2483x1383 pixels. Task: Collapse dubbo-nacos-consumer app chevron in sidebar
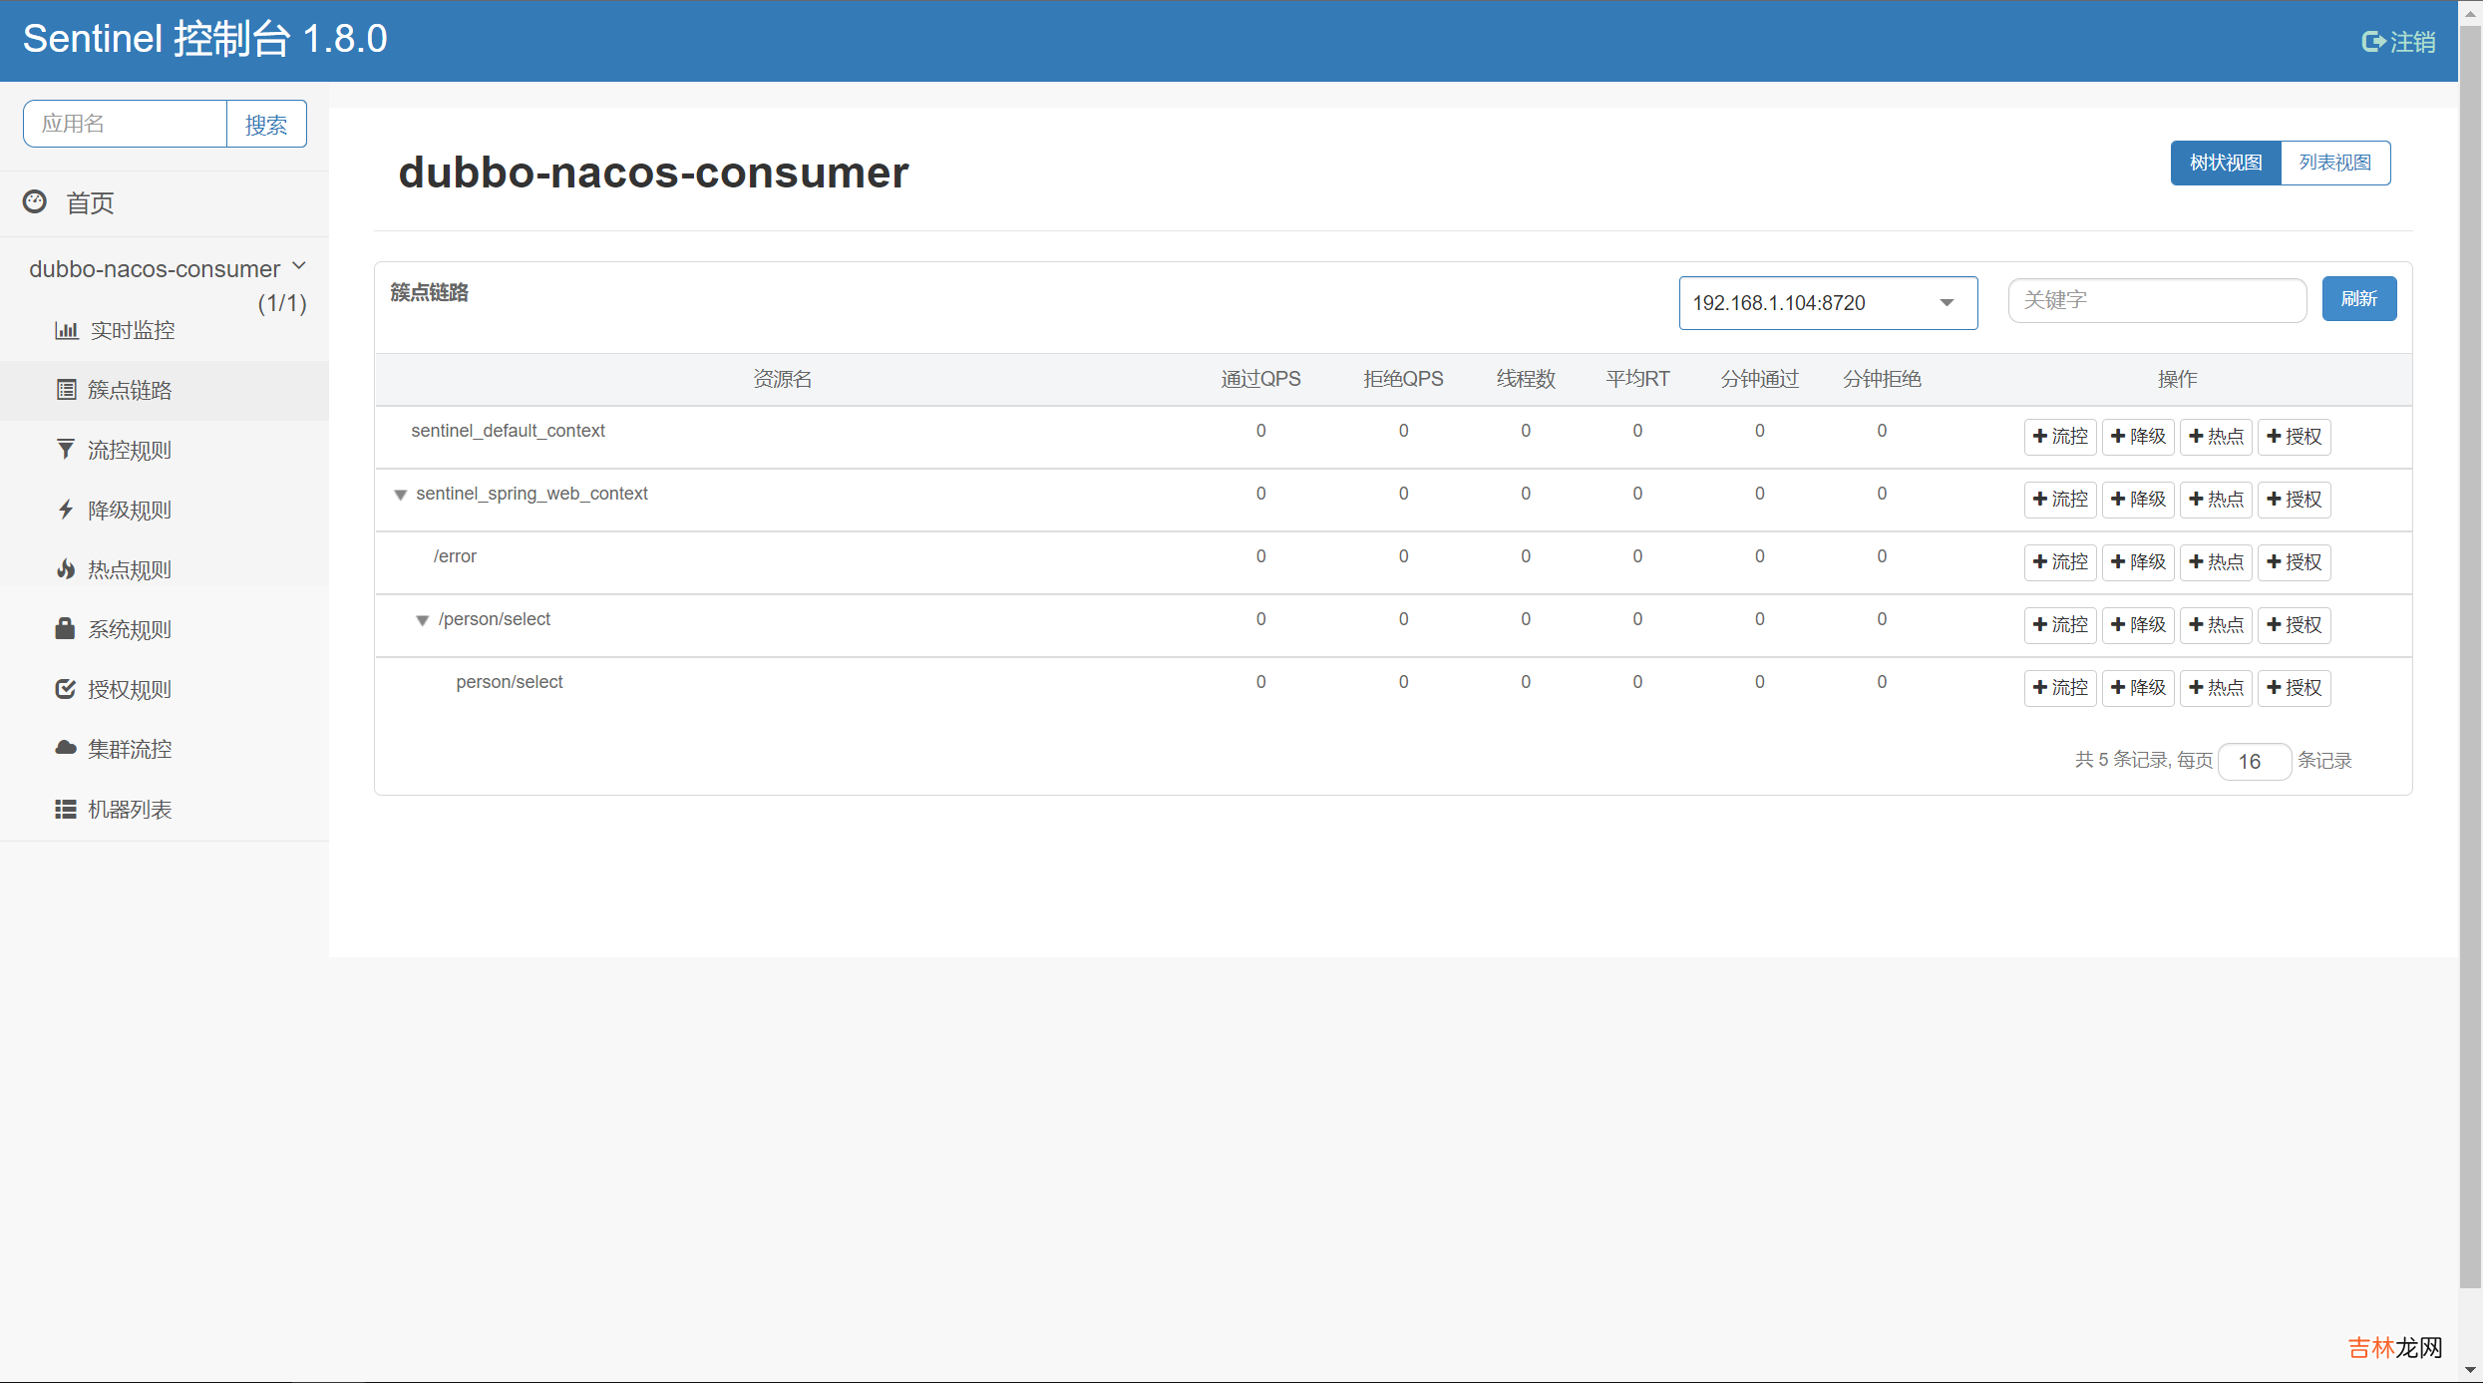point(299,267)
